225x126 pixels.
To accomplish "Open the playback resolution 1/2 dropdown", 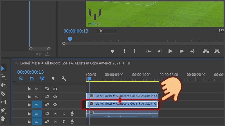I will coord(221,31).
